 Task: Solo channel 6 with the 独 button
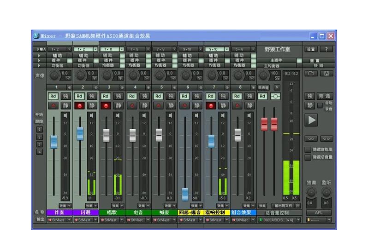(197, 96)
